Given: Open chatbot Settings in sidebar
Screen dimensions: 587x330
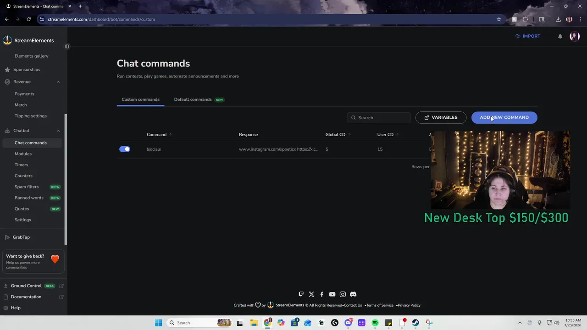Looking at the screenshot, I should pyautogui.click(x=23, y=220).
